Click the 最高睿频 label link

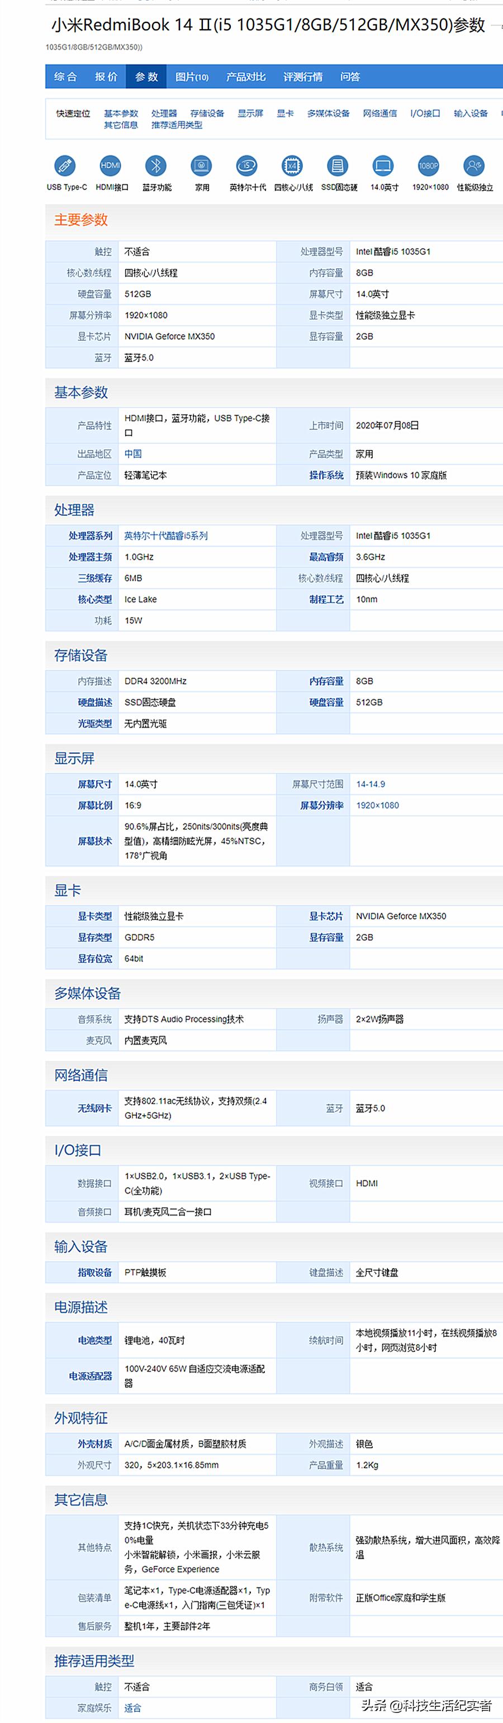pos(326,557)
